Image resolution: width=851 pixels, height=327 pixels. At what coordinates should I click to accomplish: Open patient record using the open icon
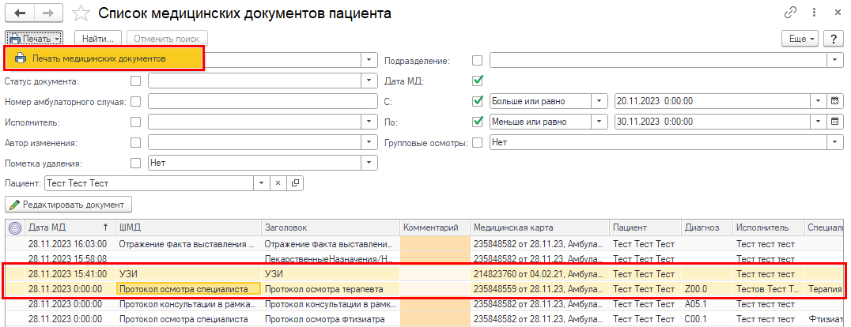295,183
